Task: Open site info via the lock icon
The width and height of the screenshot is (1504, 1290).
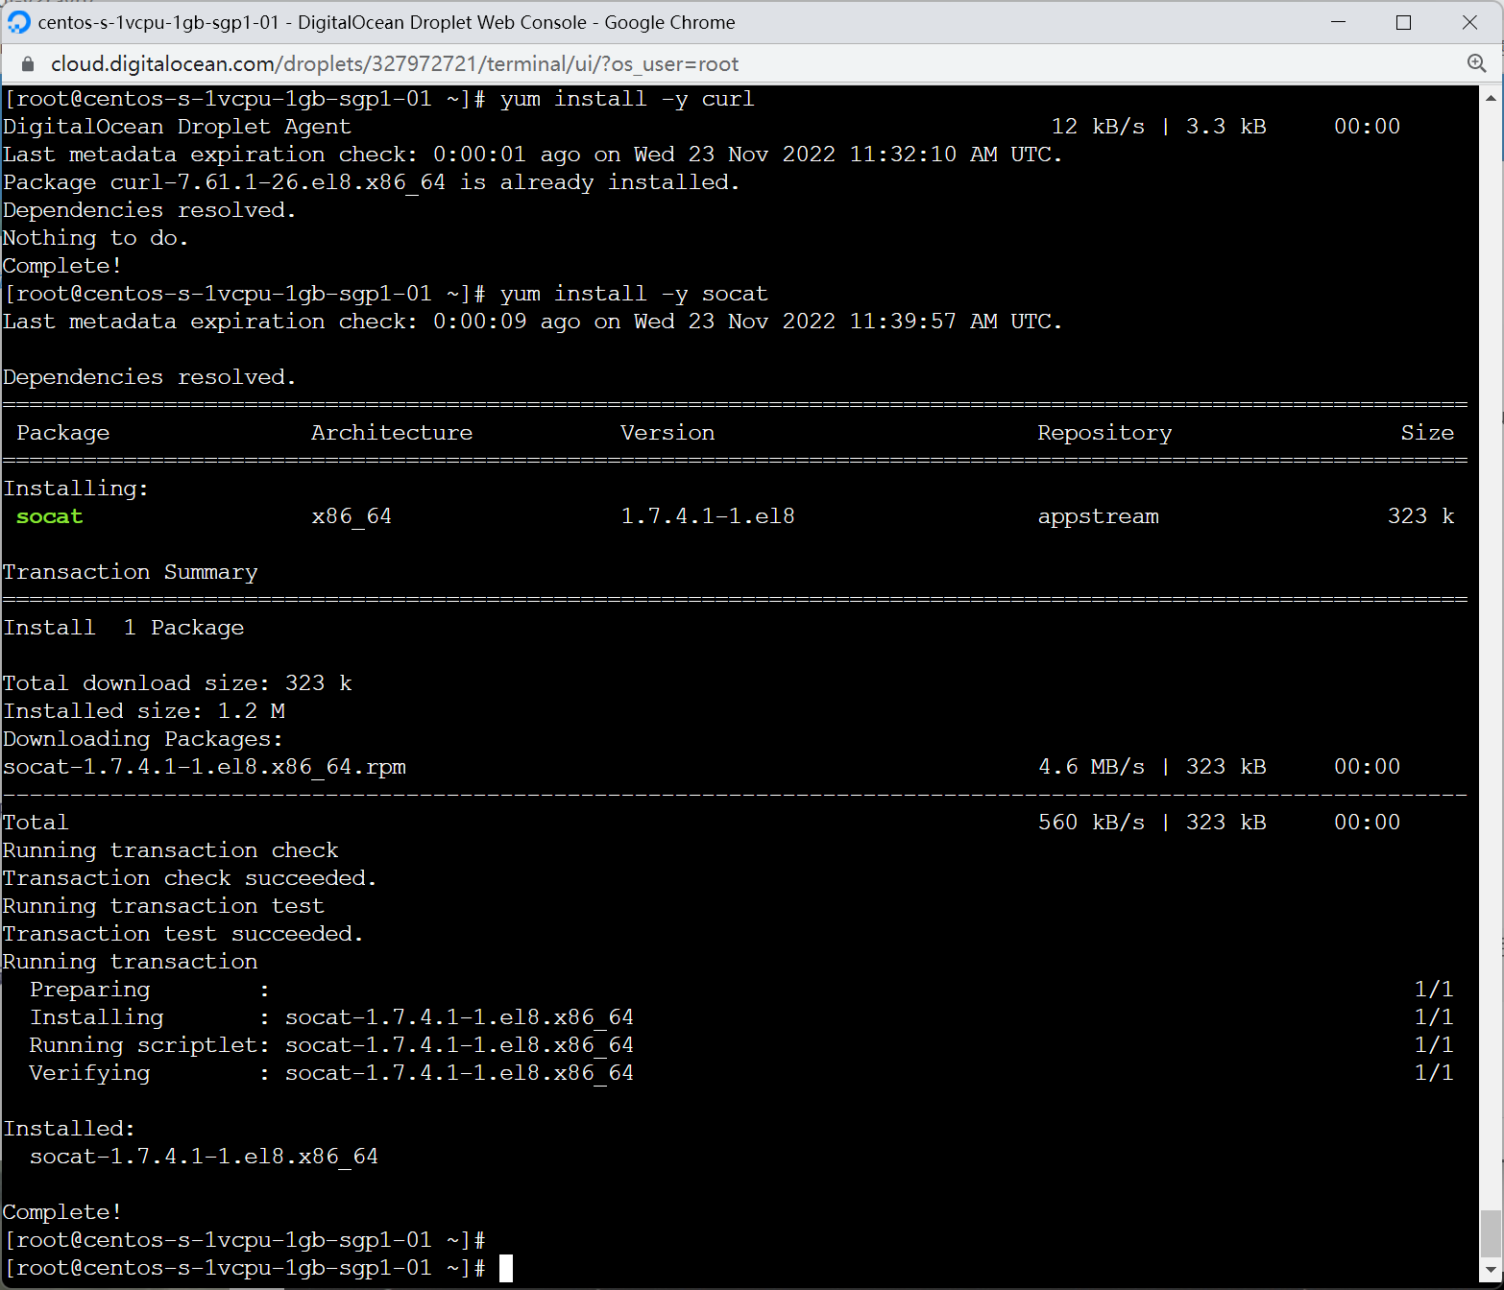Action: coord(28,64)
